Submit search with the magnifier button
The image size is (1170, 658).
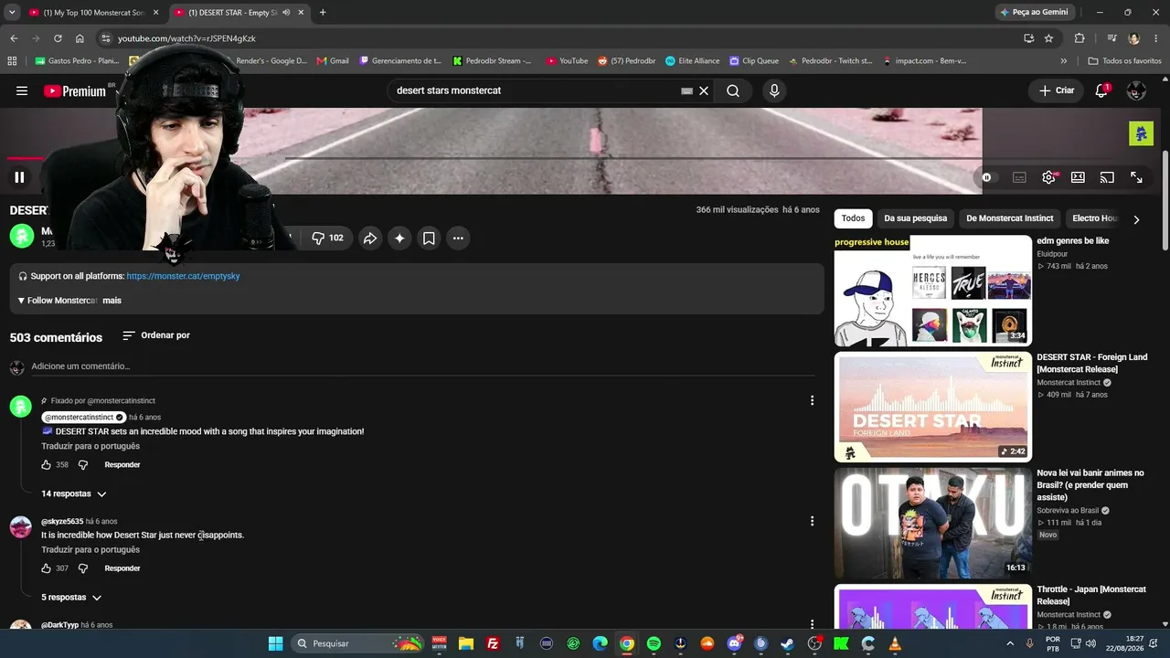pyautogui.click(x=733, y=90)
